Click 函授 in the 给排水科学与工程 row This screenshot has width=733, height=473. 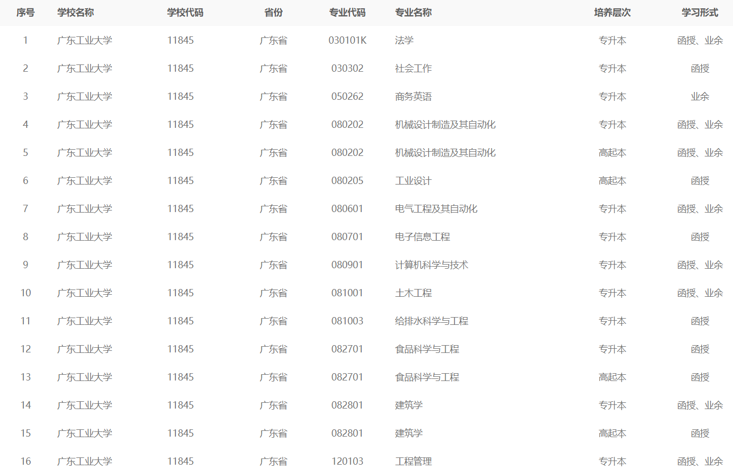700,321
